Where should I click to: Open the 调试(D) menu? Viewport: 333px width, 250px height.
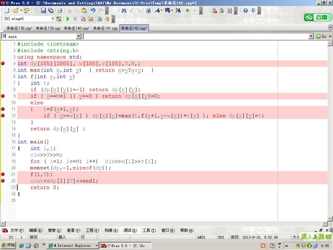pyautogui.click(x=130, y=230)
